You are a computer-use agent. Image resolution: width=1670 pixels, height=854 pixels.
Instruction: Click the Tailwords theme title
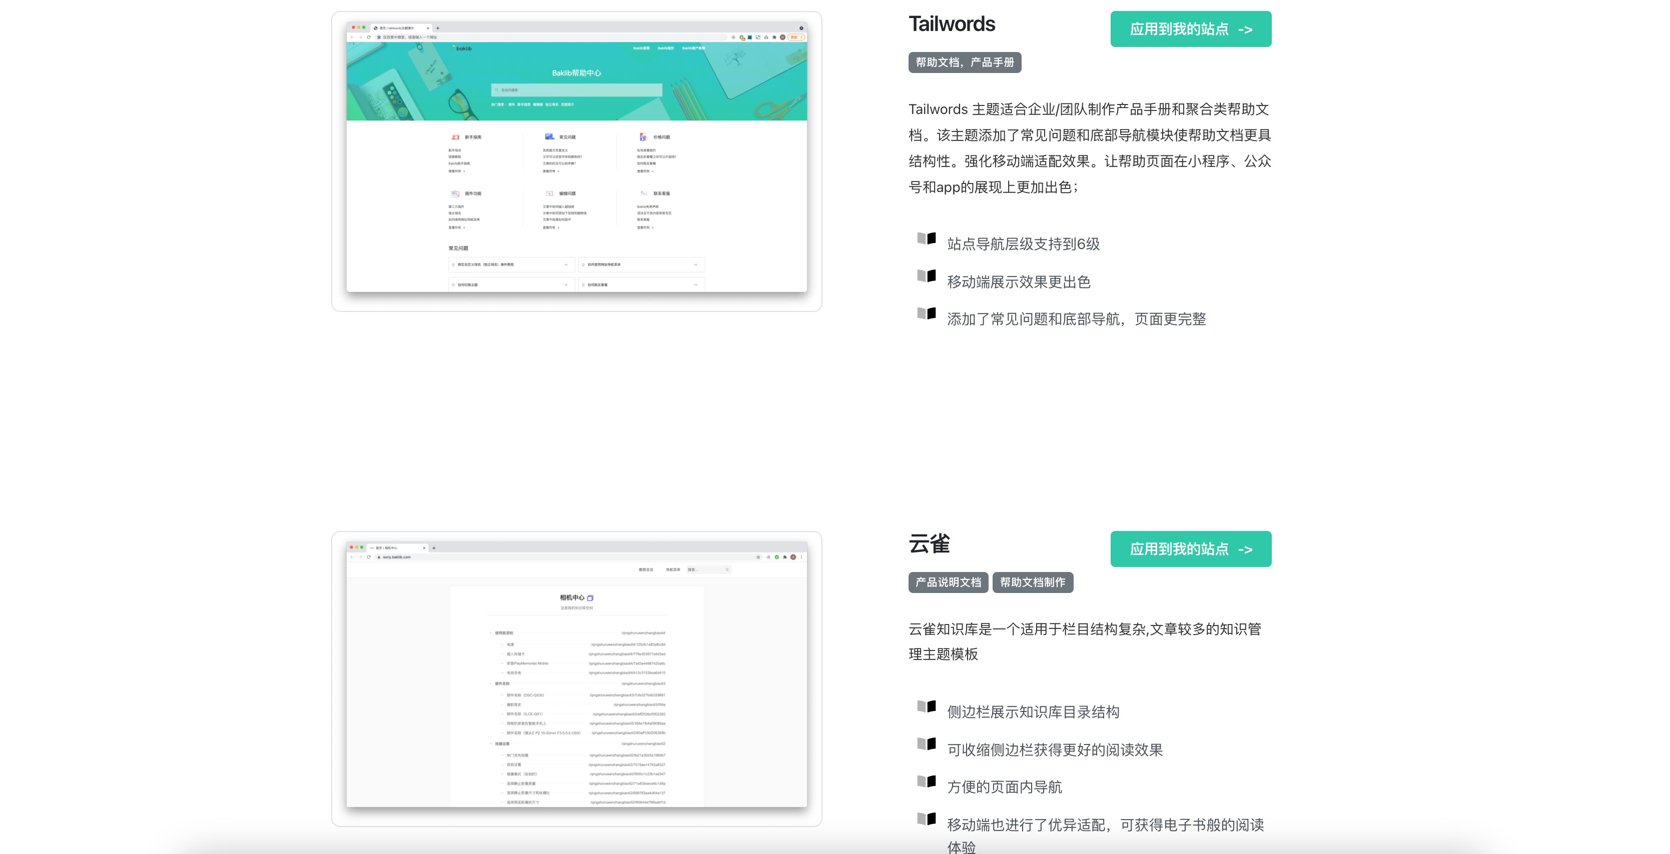pyautogui.click(x=951, y=24)
